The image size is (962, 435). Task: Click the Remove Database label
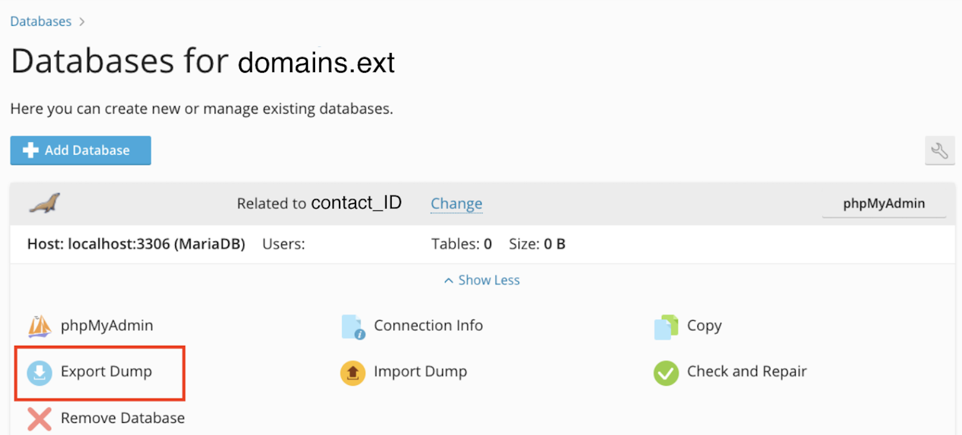pyautogui.click(x=122, y=418)
